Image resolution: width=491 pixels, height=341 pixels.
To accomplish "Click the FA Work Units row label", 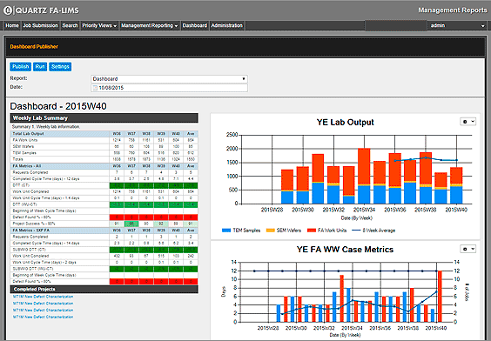I will point(25,140).
